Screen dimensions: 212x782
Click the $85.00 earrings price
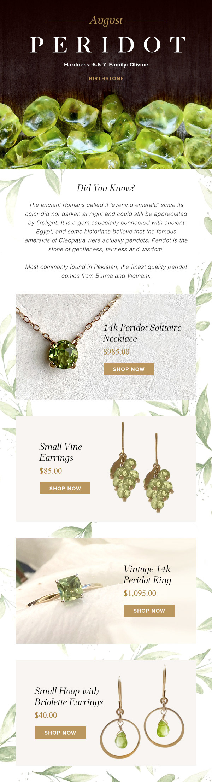click(51, 471)
